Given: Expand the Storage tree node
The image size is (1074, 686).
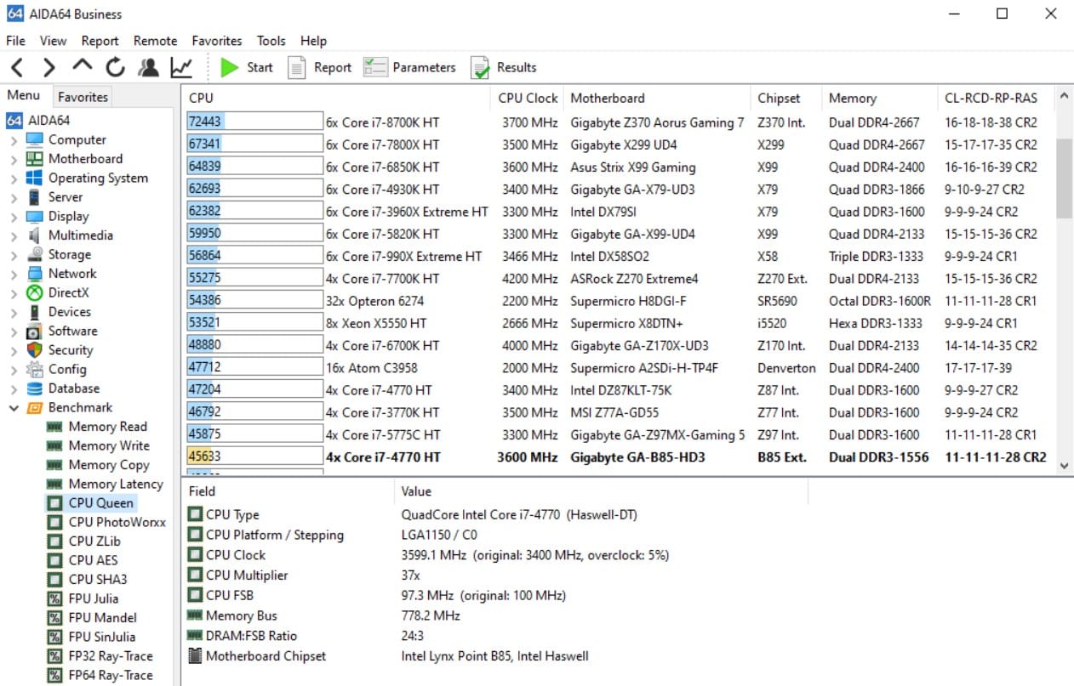Looking at the screenshot, I should pos(14,255).
